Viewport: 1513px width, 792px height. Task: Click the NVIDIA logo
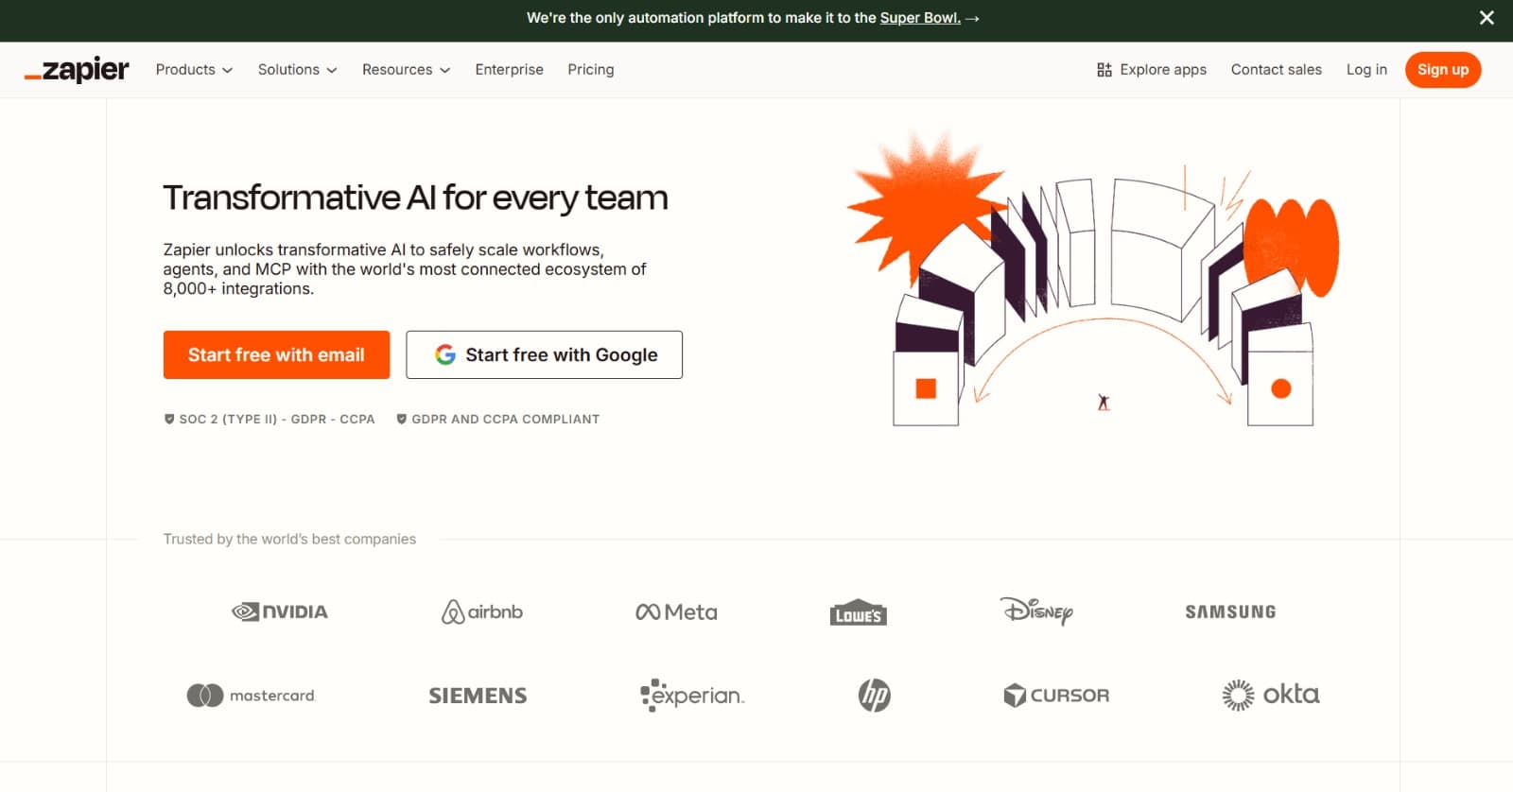[x=280, y=611]
